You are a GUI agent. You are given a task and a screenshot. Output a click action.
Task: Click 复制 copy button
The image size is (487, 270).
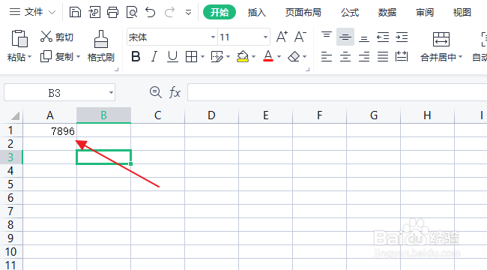click(x=57, y=56)
